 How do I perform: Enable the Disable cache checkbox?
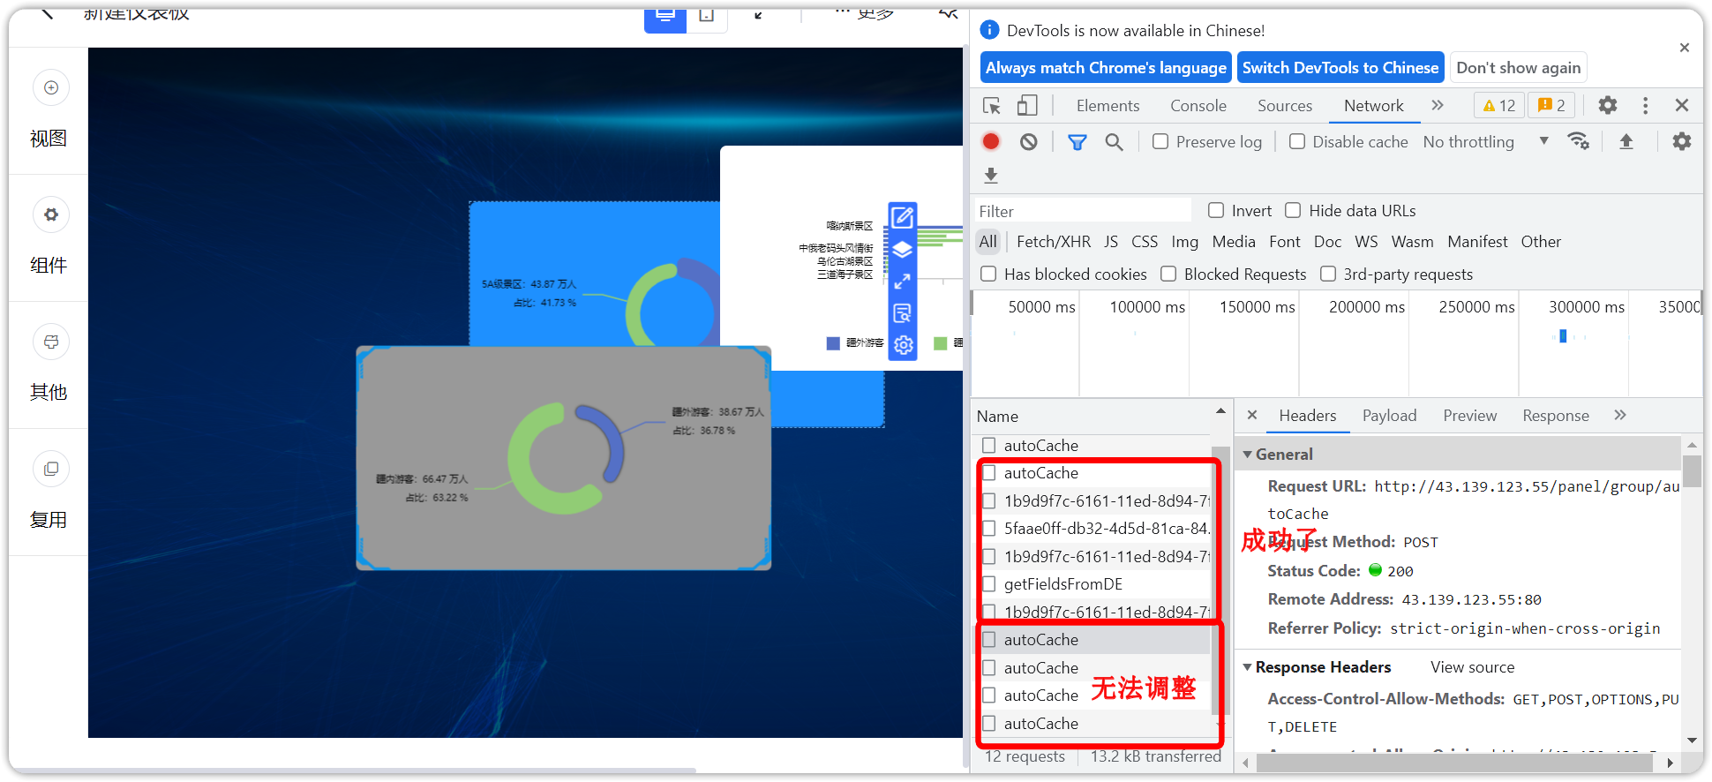coord(1297,141)
